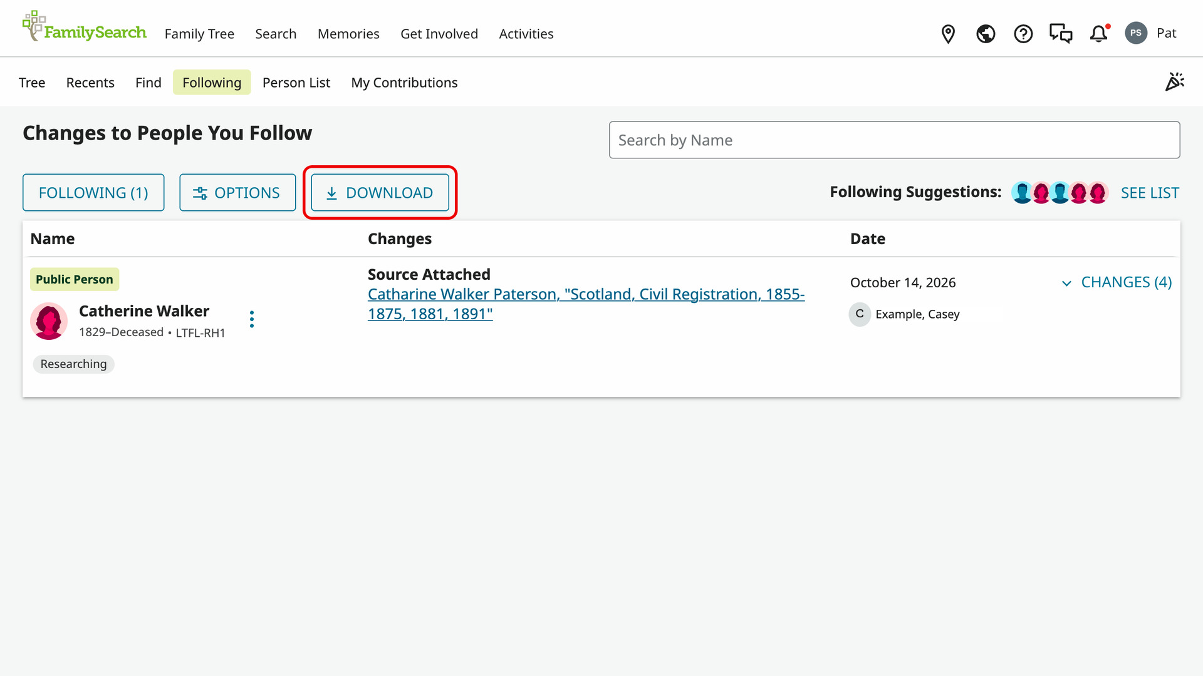Open the notifications bell

coord(1099,34)
